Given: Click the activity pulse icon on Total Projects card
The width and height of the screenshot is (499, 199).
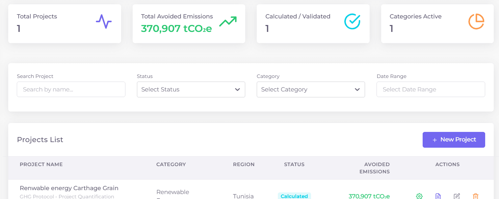Looking at the screenshot, I should (104, 21).
